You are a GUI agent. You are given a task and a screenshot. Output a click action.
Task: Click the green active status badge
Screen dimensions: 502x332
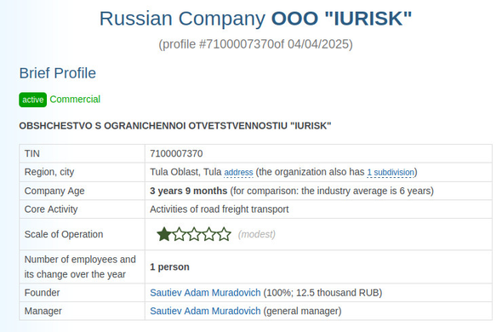[x=32, y=100]
